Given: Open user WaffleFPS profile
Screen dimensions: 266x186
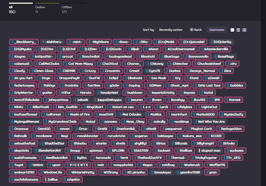Looking at the screenshot, I should tap(216, 165).
